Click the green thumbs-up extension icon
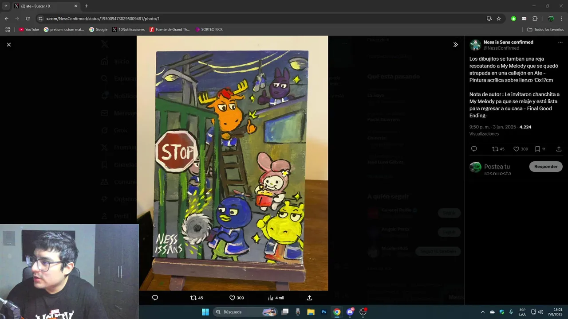Screen dimensions: 568x319 point(513,19)
